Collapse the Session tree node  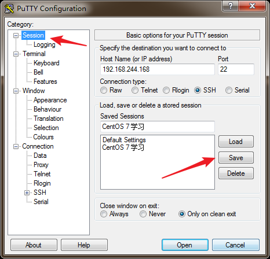point(16,35)
